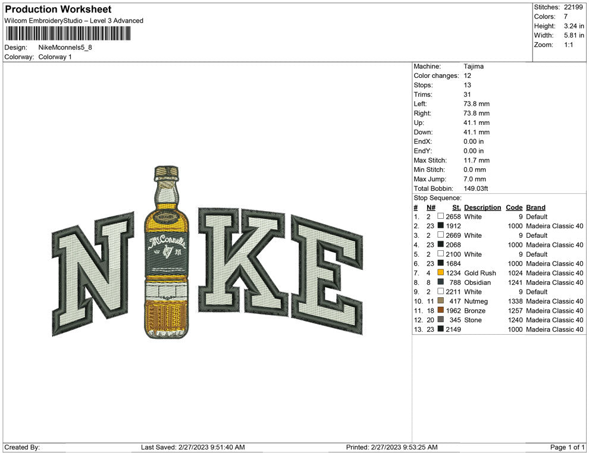Viewport: 589px width, 453px height.
Task: Select the design name "NikeMconnels5_8"
Action: tap(65, 48)
